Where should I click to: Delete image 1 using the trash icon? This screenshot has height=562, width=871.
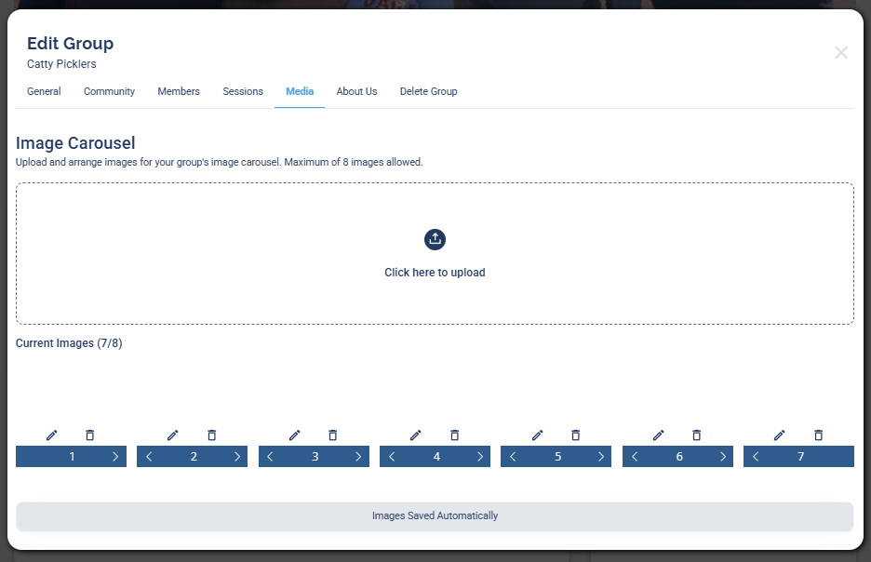(90, 435)
